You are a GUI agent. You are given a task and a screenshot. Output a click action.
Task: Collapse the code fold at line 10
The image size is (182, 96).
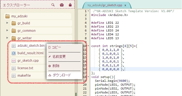pyautogui.click(x=88, y=46)
